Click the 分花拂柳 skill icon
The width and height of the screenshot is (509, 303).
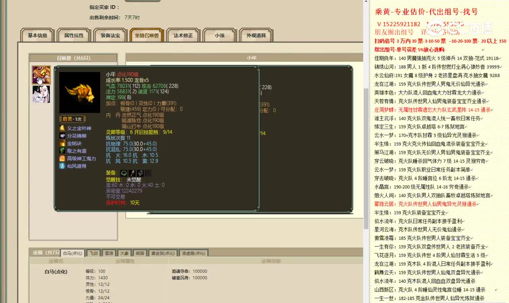click(62, 136)
